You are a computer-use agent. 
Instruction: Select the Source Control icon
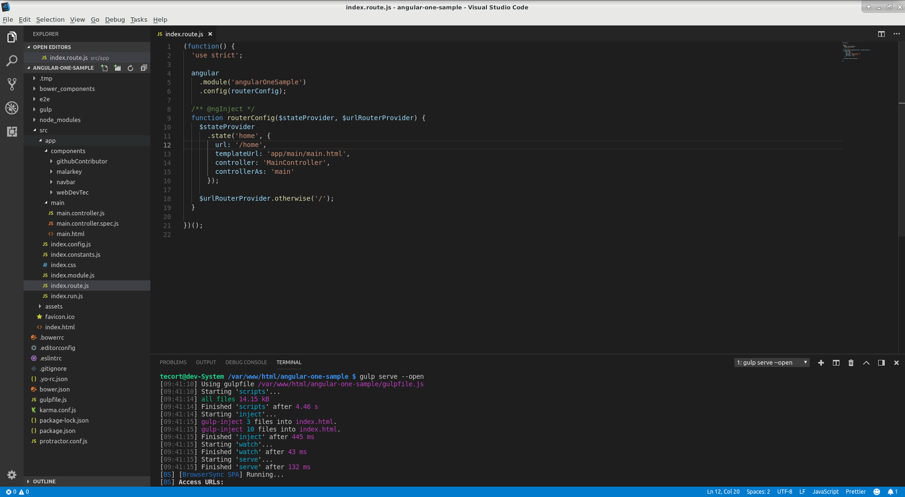[12, 84]
